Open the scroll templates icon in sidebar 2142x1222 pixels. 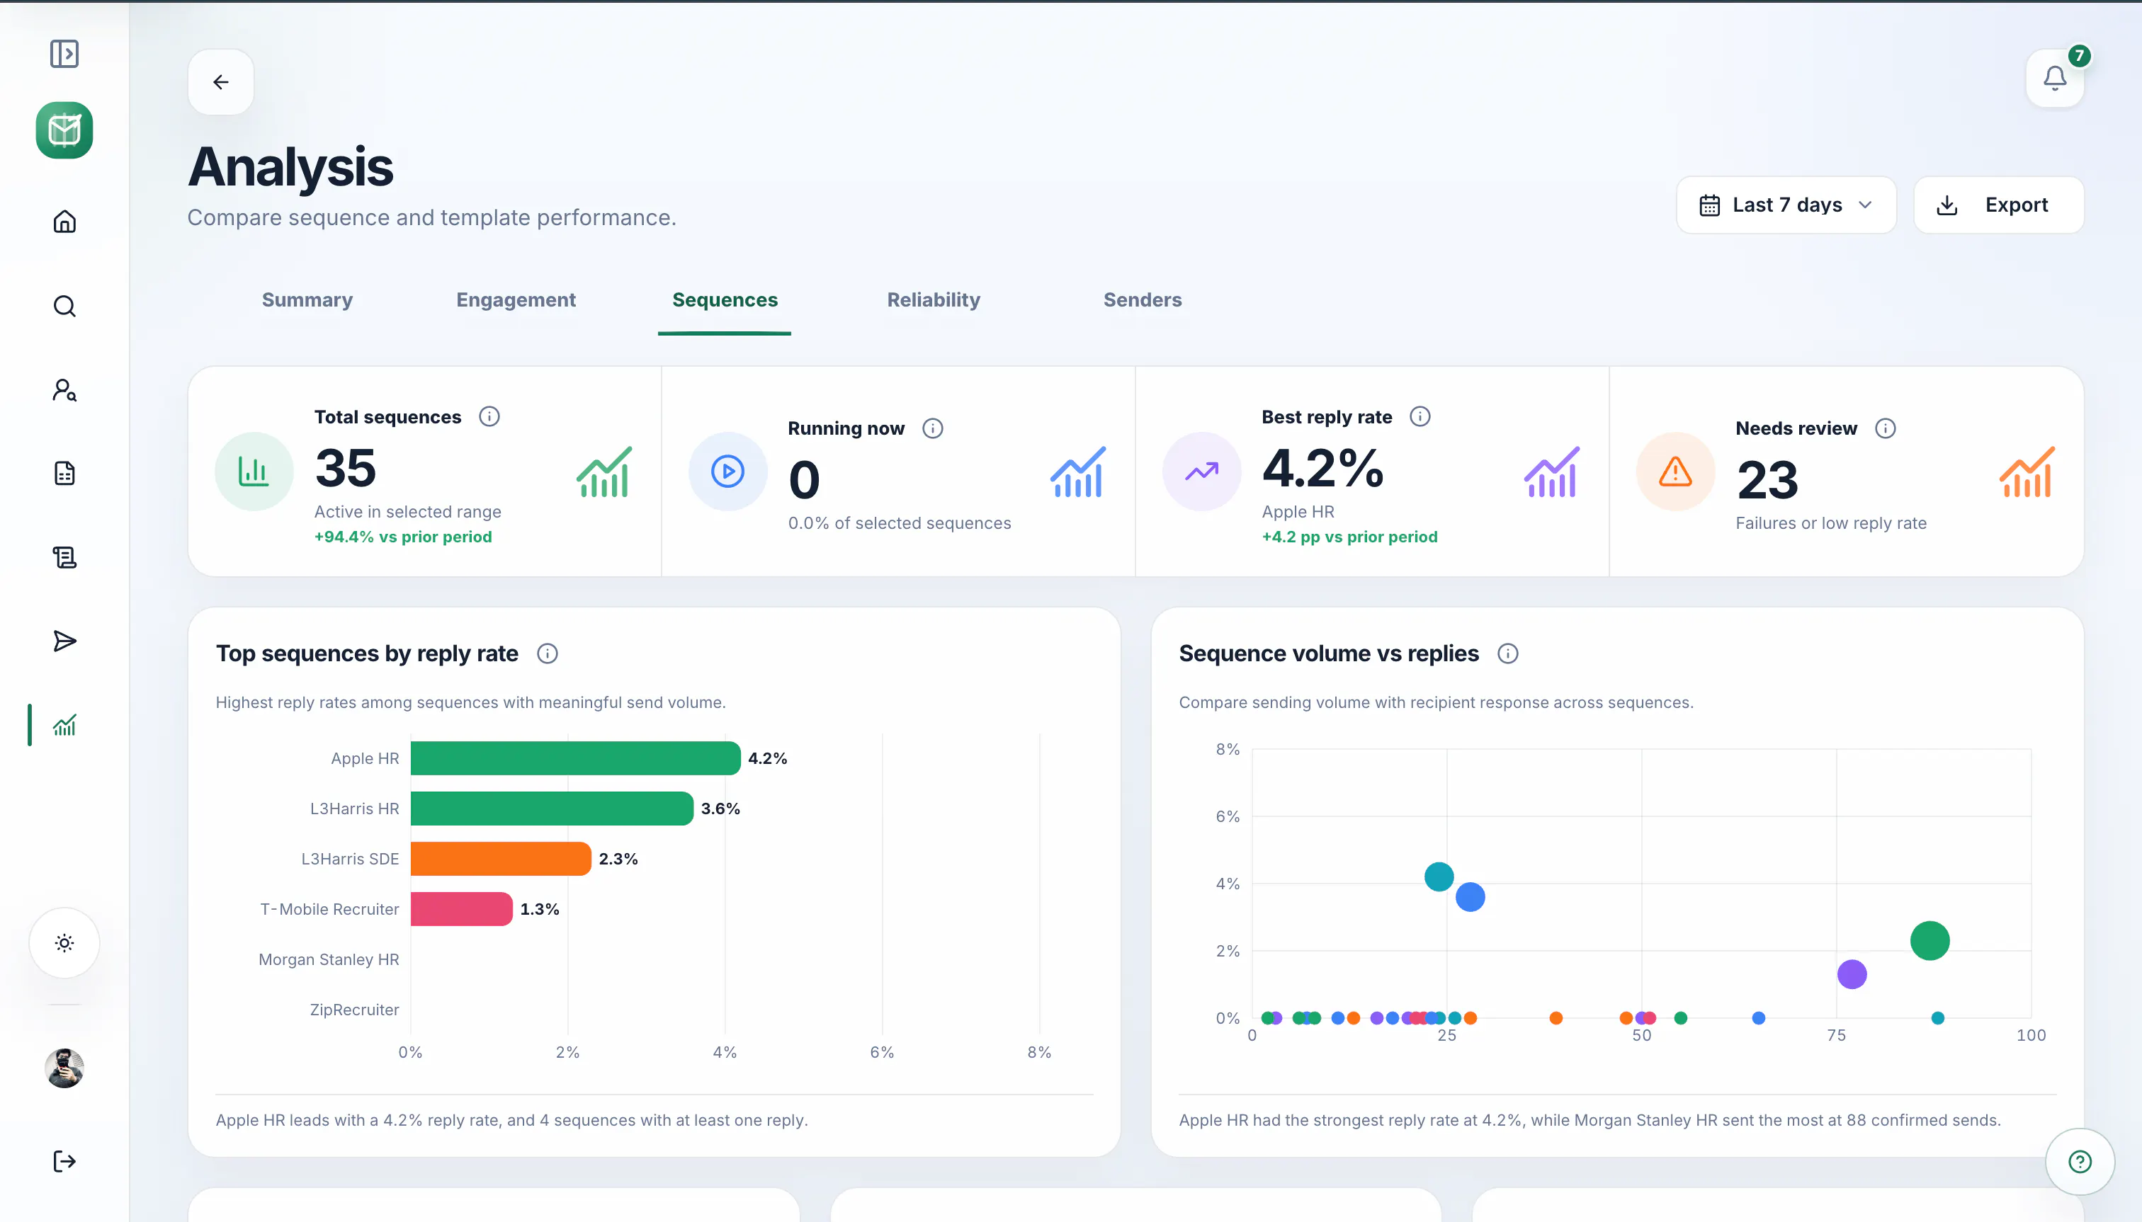(64, 557)
